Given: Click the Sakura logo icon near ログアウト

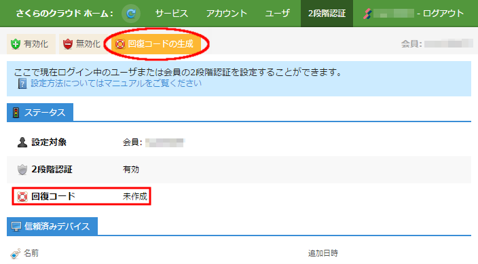Looking at the screenshot, I should pos(367,14).
